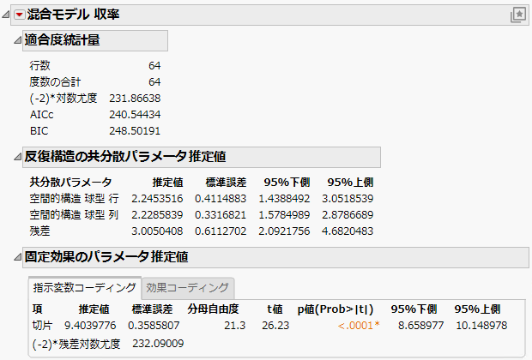Image resolution: width=532 pixels, height=360 pixels.
Task: Select the estimate value 2.2453516
Action: pos(157,198)
